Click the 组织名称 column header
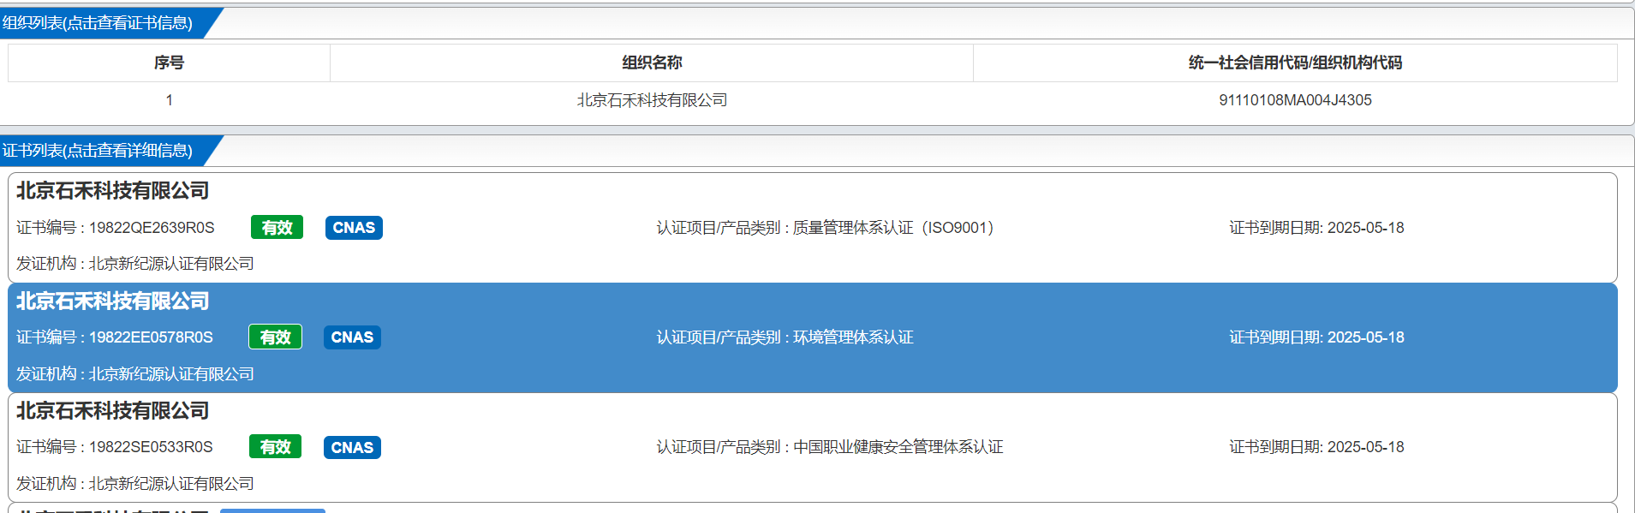Viewport: 1635px width, 513px height. [x=652, y=63]
